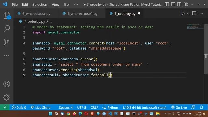
Task: Open Windows taskbar search
Action: 56,114
